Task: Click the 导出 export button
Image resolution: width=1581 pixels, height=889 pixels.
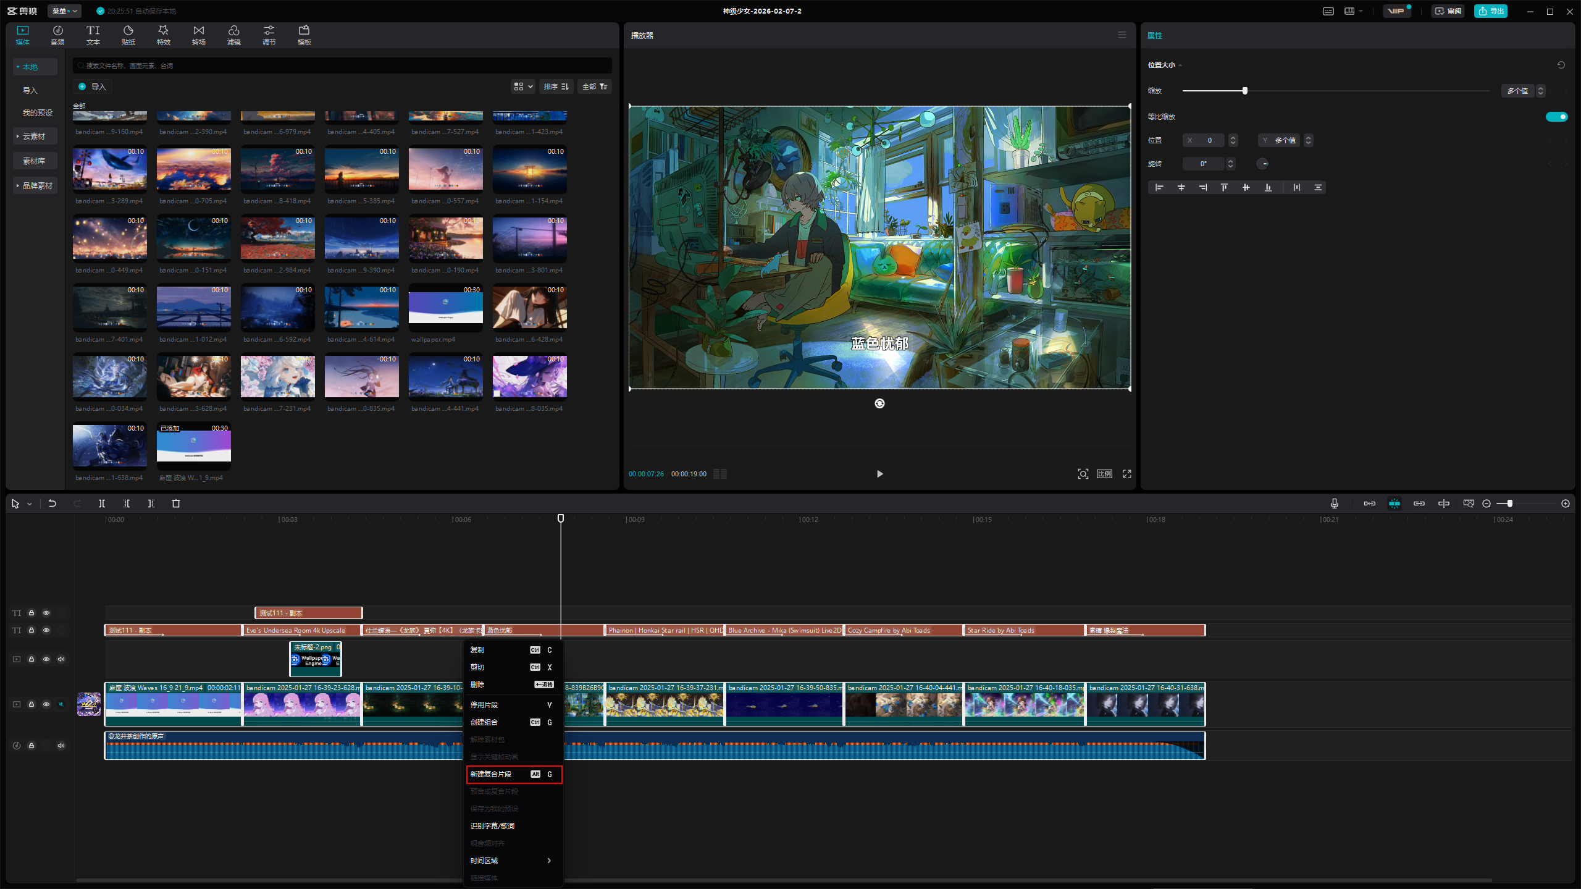Action: (x=1491, y=11)
